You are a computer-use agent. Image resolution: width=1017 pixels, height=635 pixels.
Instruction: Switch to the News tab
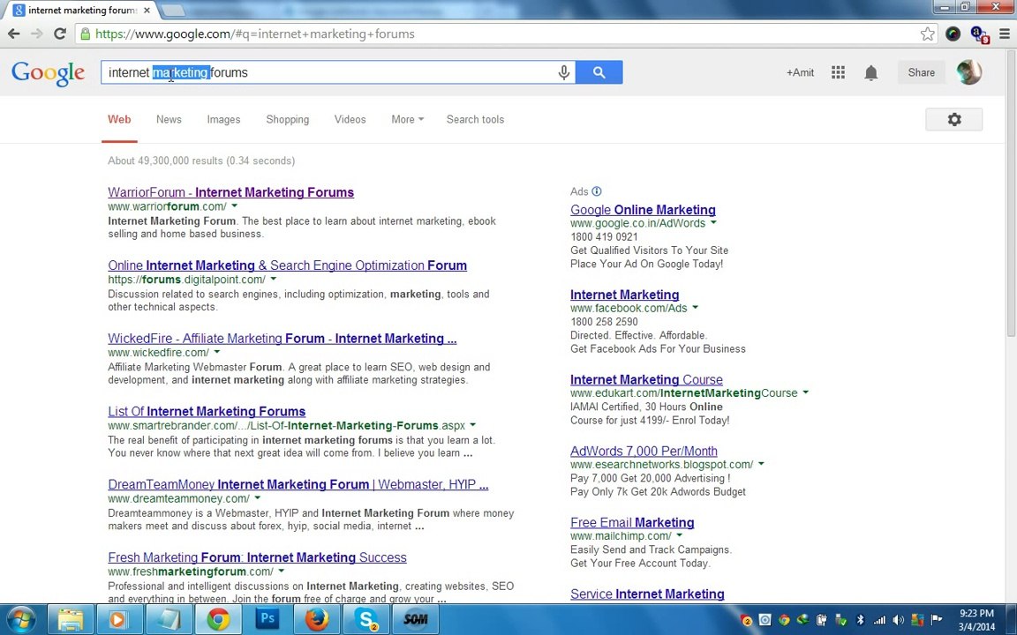point(169,119)
